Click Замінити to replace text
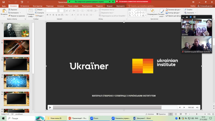Viewport: 215px width, 121px height. [190, 13]
